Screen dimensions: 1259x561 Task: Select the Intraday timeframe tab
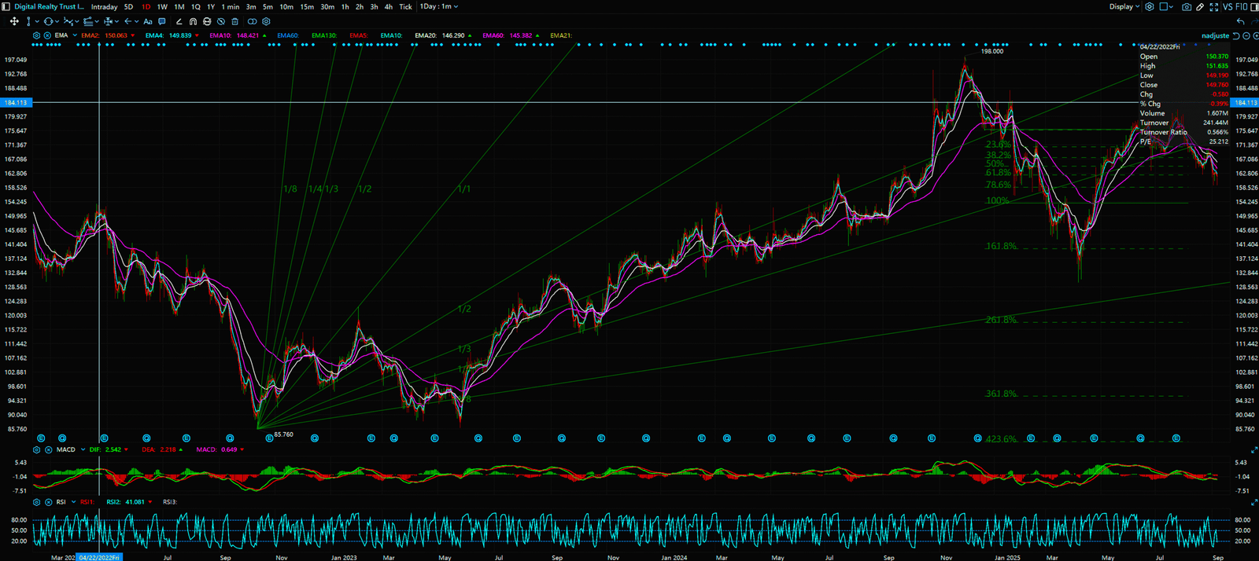[104, 7]
